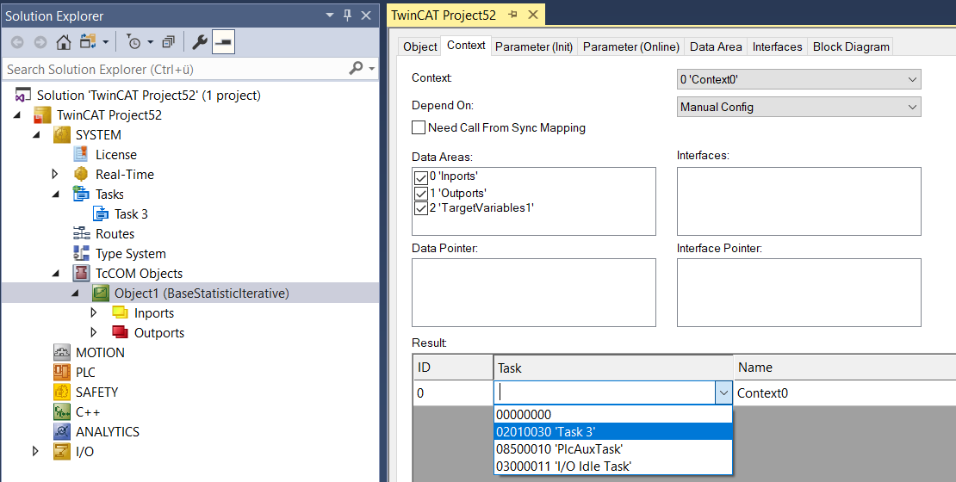Click the search magnifier icon
The height and width of the screenshot is (482, 956).
coord(356,68)
